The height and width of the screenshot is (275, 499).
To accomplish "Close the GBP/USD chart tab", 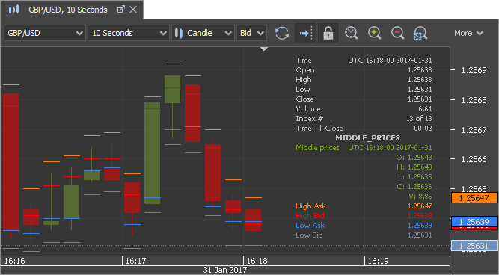I will tap(133, 10).
